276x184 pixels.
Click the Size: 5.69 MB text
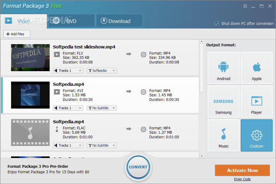click(74, 132)
